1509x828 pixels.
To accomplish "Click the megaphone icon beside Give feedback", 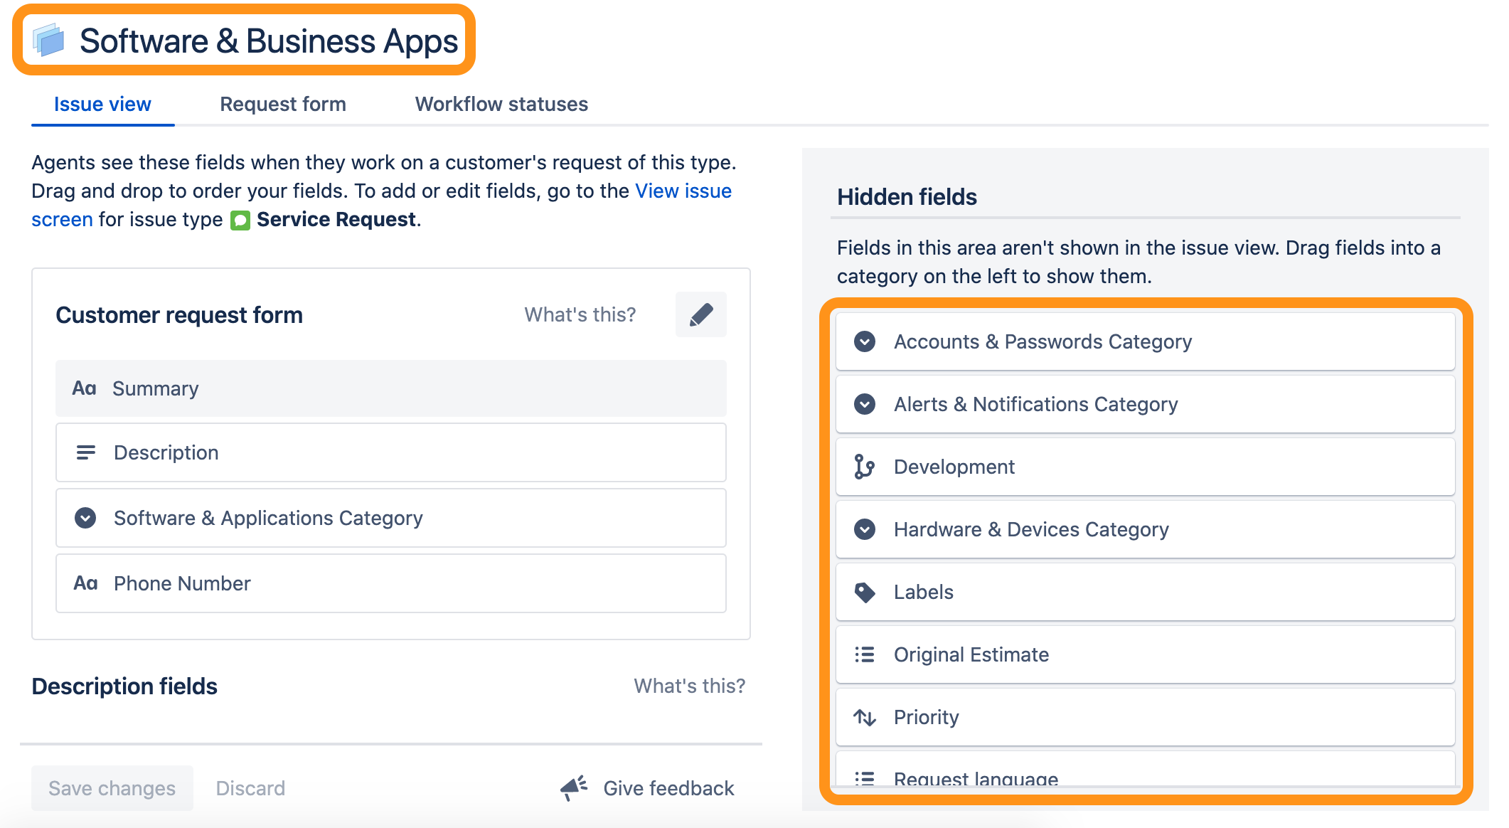I will [x=574, y=787].
